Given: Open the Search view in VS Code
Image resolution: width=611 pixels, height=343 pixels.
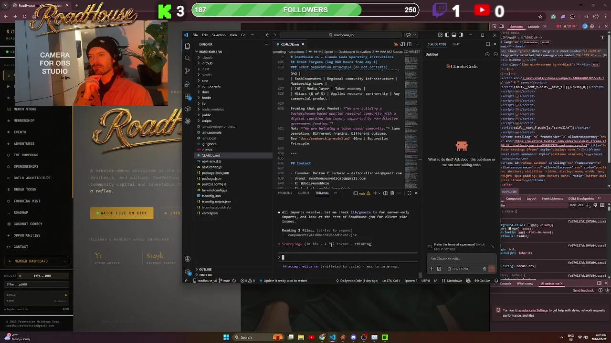Looking at the screenshot, I should pyautogui.click(x=188, y=58).
